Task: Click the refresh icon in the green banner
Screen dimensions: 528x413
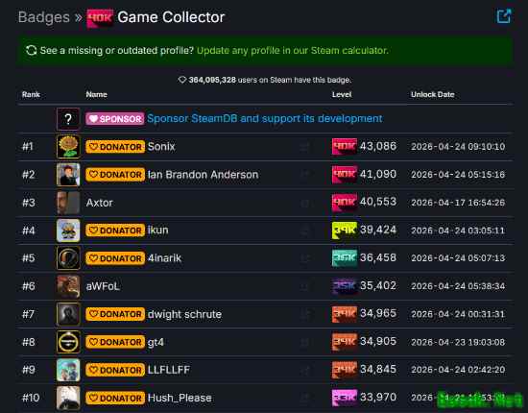Action: 32,51
